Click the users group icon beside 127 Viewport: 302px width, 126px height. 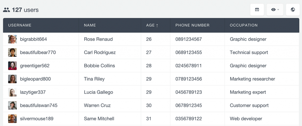6,10
